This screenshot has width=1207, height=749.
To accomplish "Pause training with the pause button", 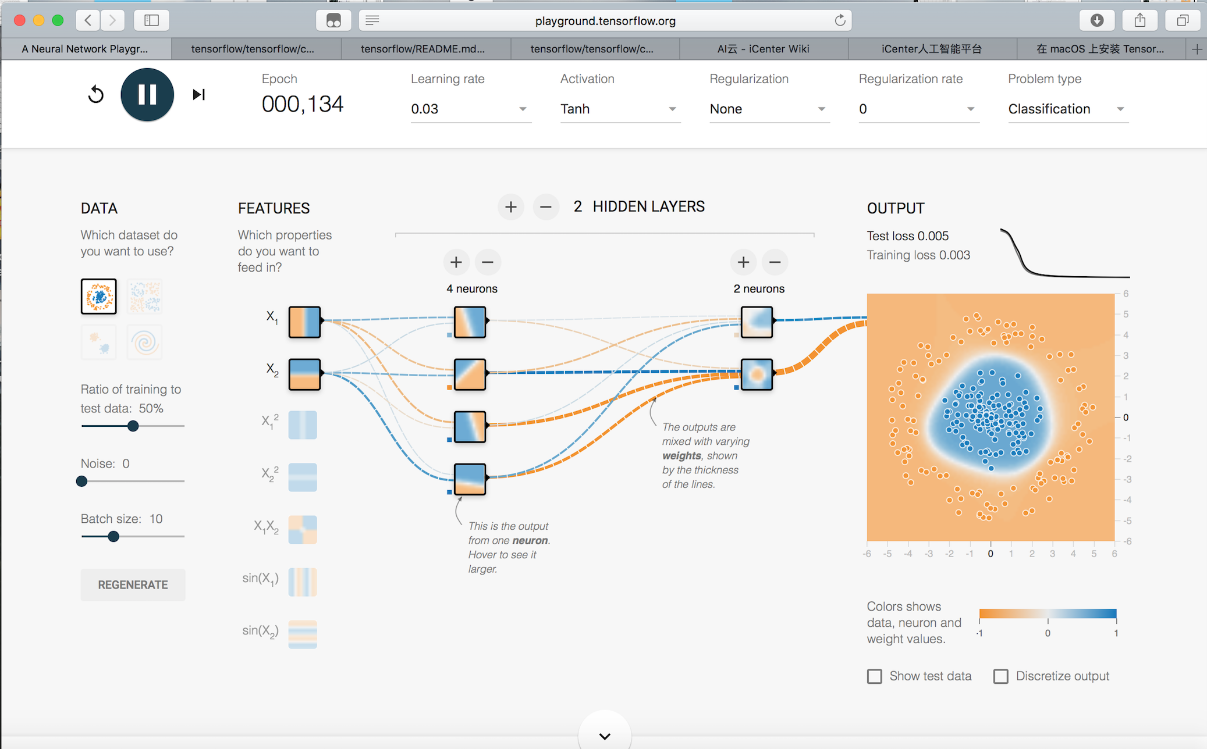I will [147, 94].
